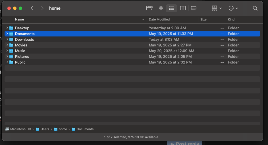Viewport: 268px width, 145px height.
Task: Toggle sort order with the Name column caret
Action: (x=143, y=20)
